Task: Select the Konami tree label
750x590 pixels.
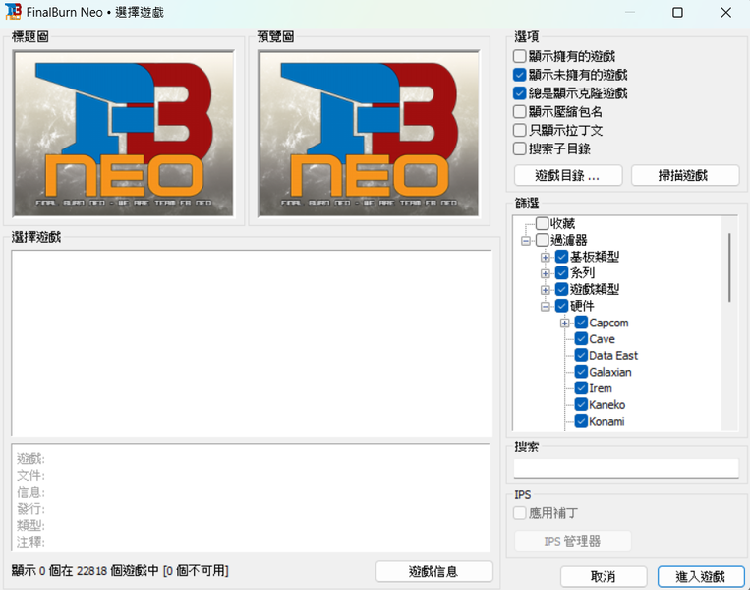Action: coord(606,421)
